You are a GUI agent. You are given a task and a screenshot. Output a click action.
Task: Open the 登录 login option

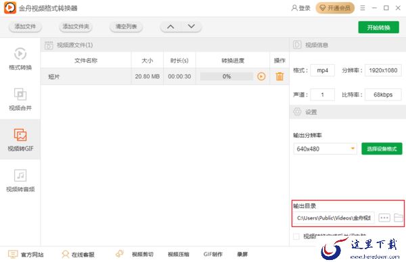coord(301,8)
